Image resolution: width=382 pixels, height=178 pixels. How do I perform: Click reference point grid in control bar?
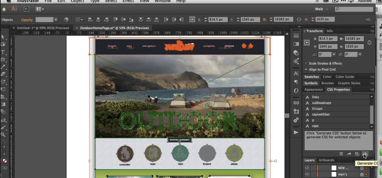(192, 19)
